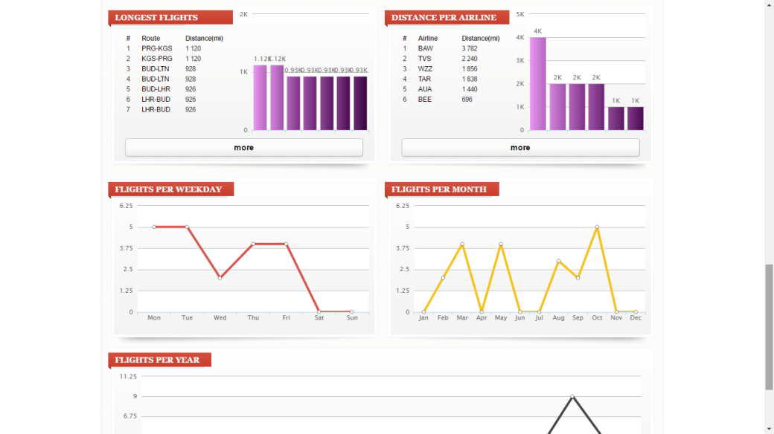Click the Wednesday data point on weekday chart
Viewport: 774px width, 434px height.
click(x=220, y=277)
